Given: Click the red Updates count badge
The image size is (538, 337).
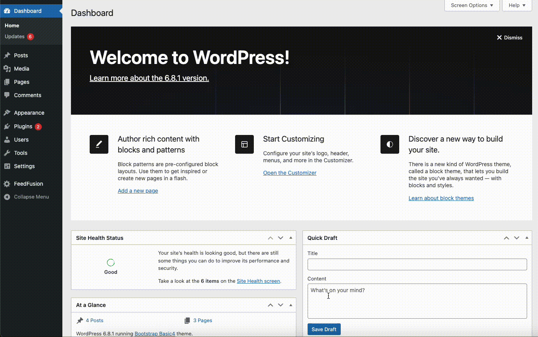Looking at the screenshot, I should tap(30, 37).
